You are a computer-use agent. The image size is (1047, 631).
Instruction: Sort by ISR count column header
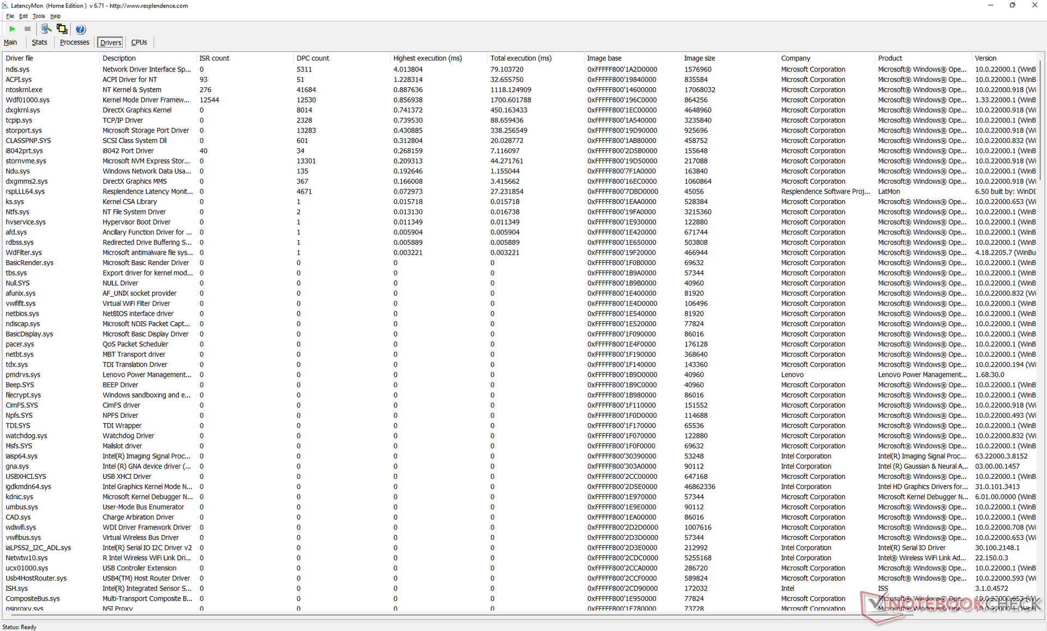coord(214,58)
